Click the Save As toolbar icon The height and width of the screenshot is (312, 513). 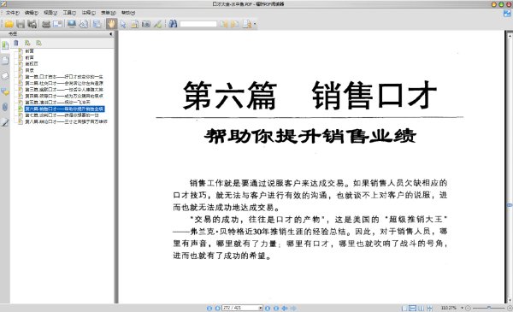(32, 24)
